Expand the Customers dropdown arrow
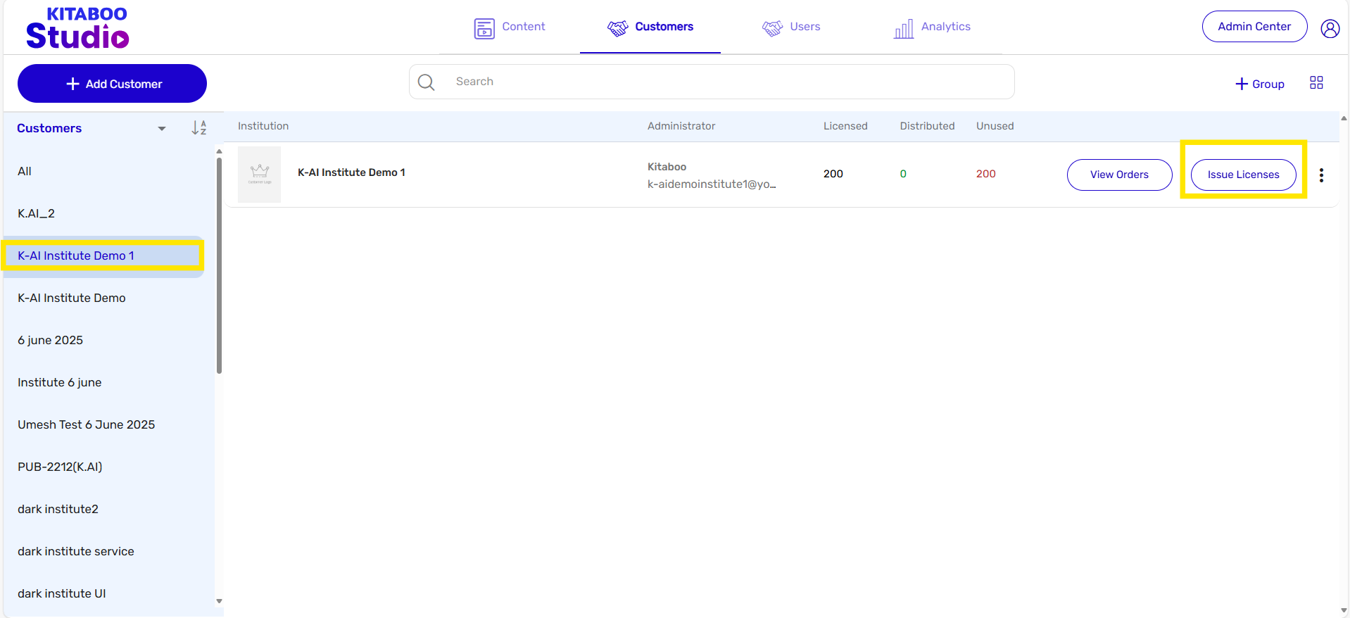Viewport: 1350px width, 618px height. tap(162, 129)
